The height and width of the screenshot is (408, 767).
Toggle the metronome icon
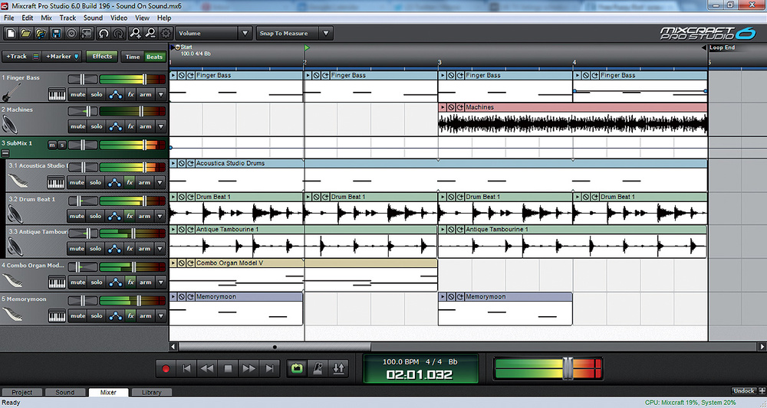click(x=318, y=368)
